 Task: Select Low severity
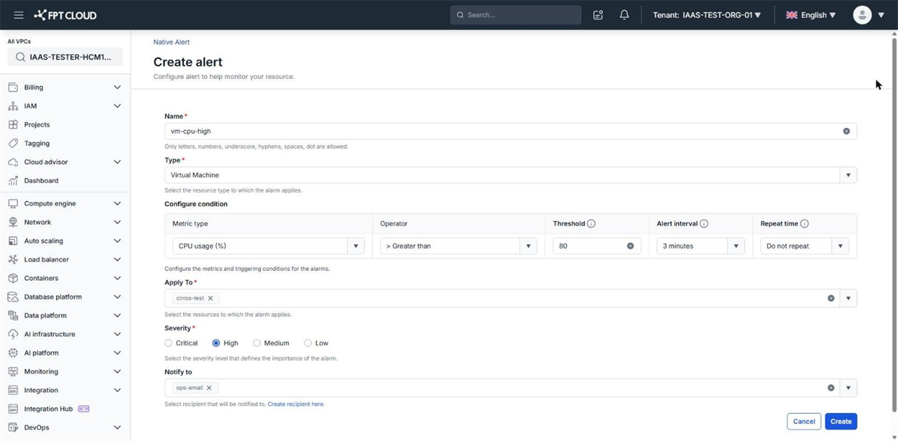coord(307,343)
